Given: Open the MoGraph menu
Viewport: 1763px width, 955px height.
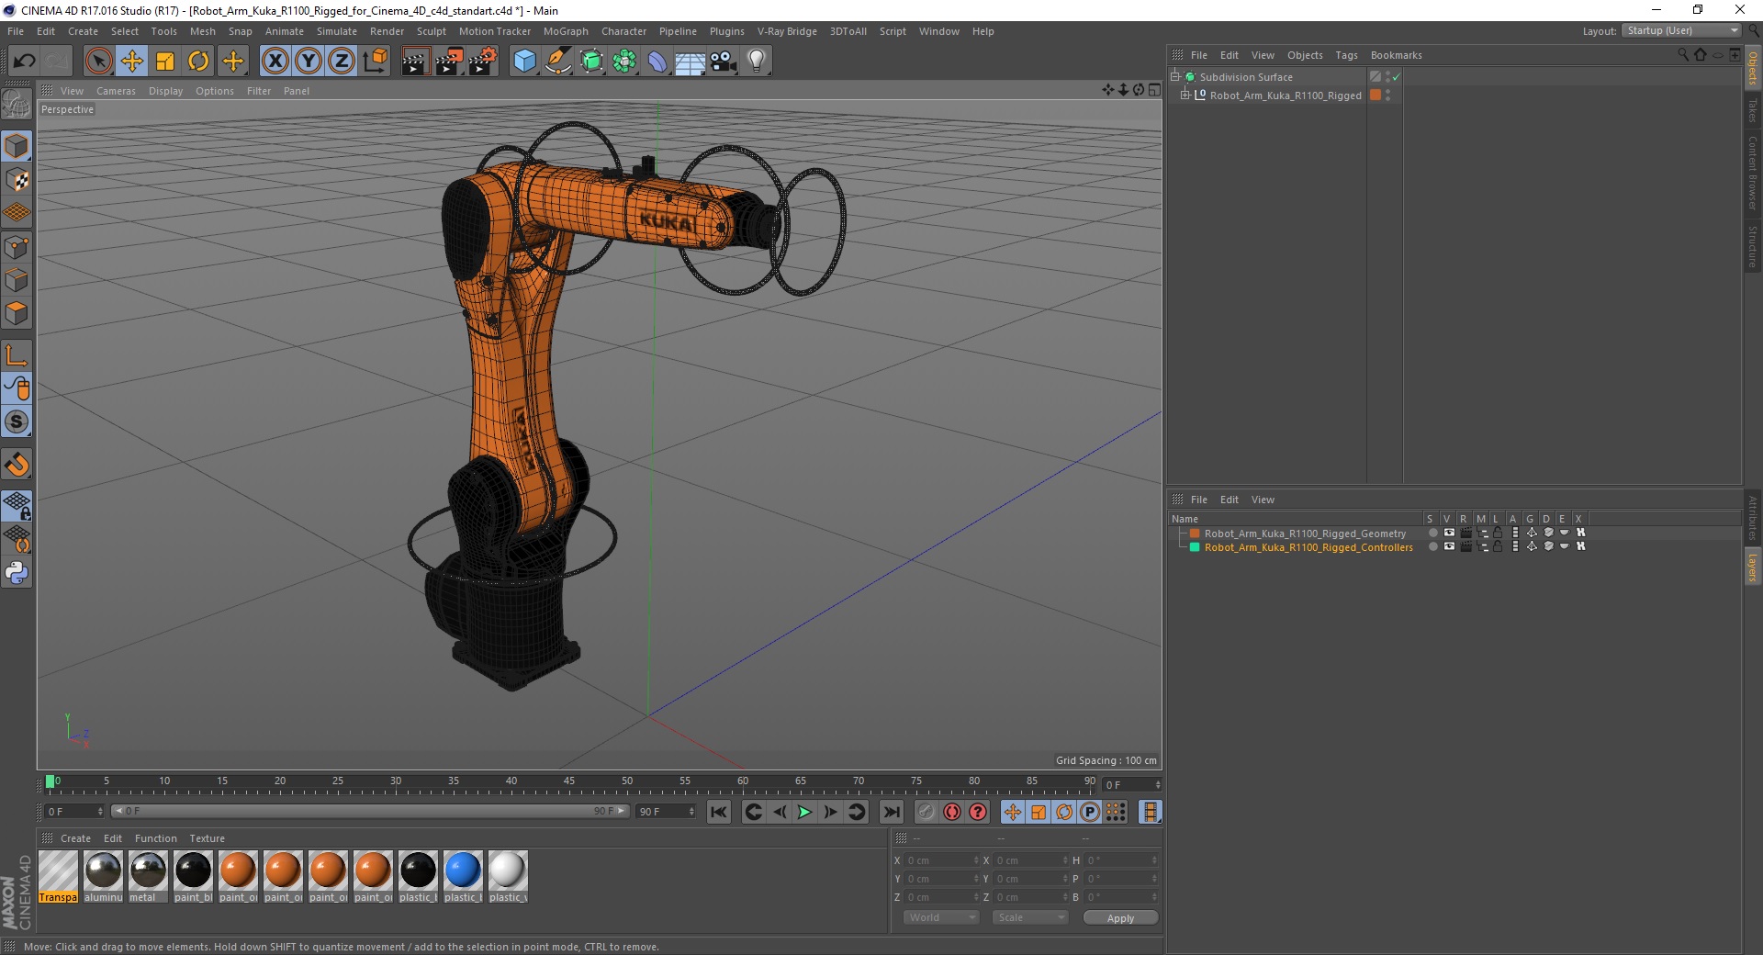Looking at the screenshot, I should pos(566,31).
